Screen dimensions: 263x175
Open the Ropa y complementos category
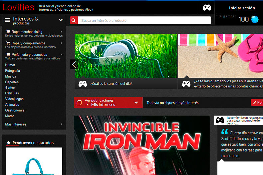tap(28, 43)
